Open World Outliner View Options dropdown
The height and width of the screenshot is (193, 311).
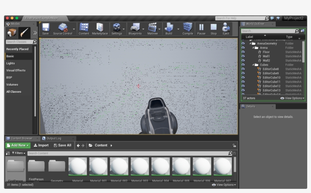[292, 98]
